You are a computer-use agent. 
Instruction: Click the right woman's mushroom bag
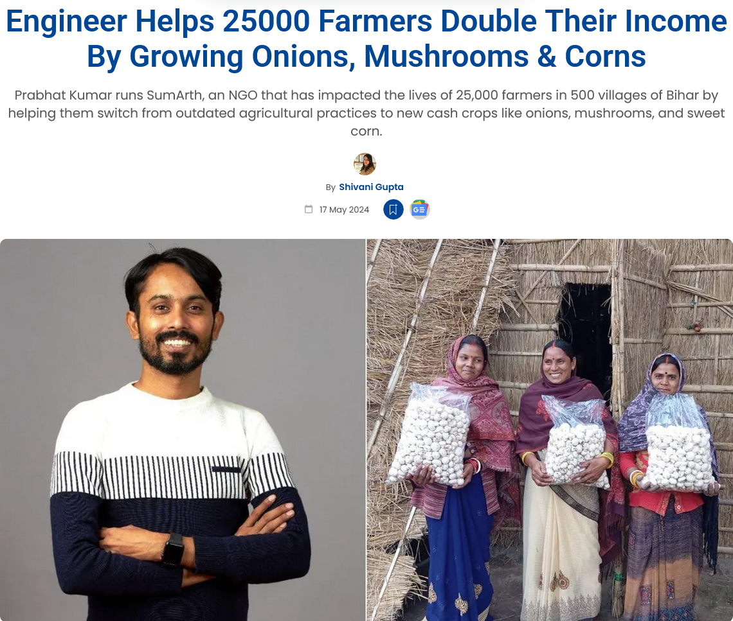(x=680, y=442)
